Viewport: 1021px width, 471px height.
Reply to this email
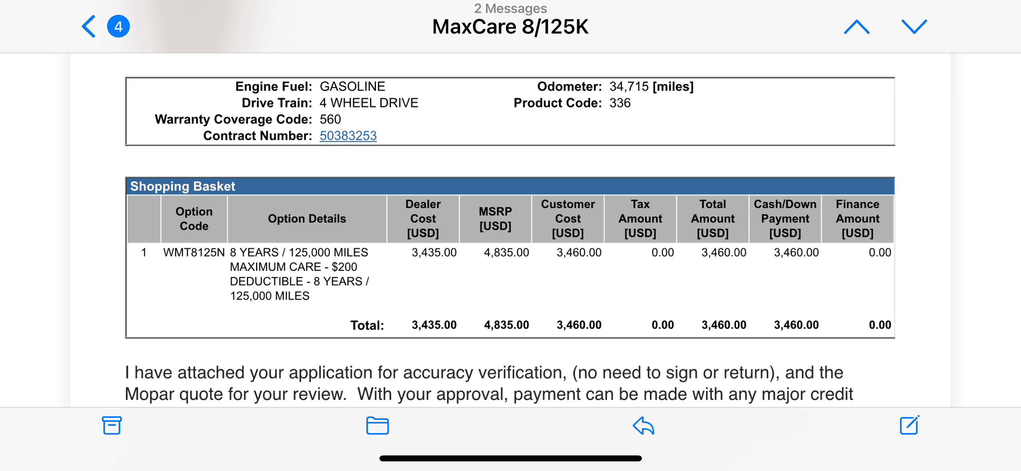click(644, 425)
